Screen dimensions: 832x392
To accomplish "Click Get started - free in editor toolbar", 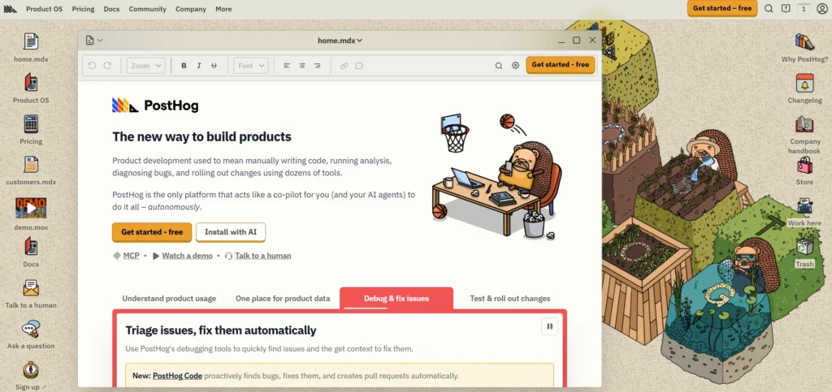I will [561, 65].
